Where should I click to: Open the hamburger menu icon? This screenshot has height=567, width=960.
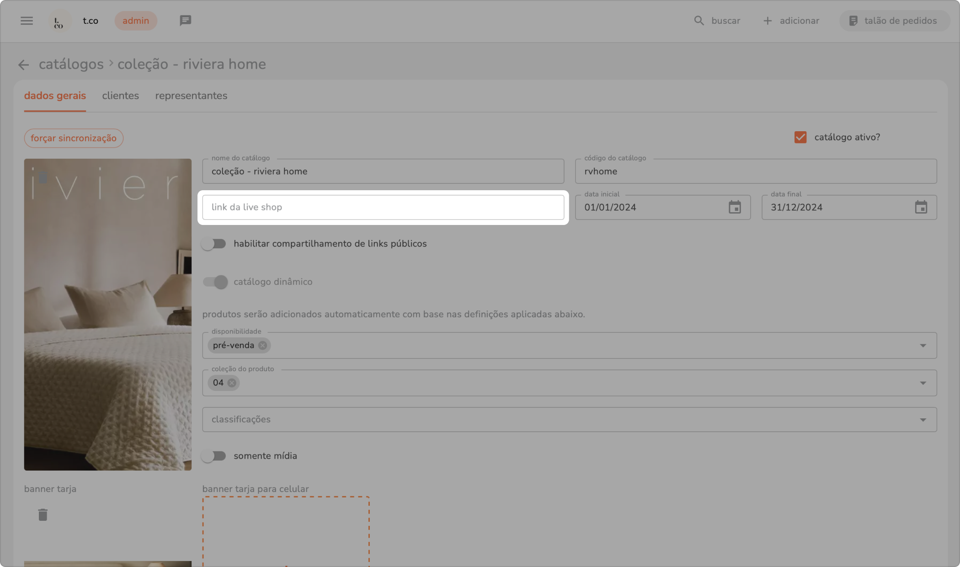coord(27,21)
